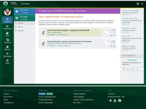Open the express-wallet.com link
The height and width of the screenshot is (109, 146).
[64, 46]
